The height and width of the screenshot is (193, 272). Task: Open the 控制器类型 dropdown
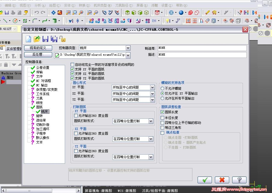(128, 48)
